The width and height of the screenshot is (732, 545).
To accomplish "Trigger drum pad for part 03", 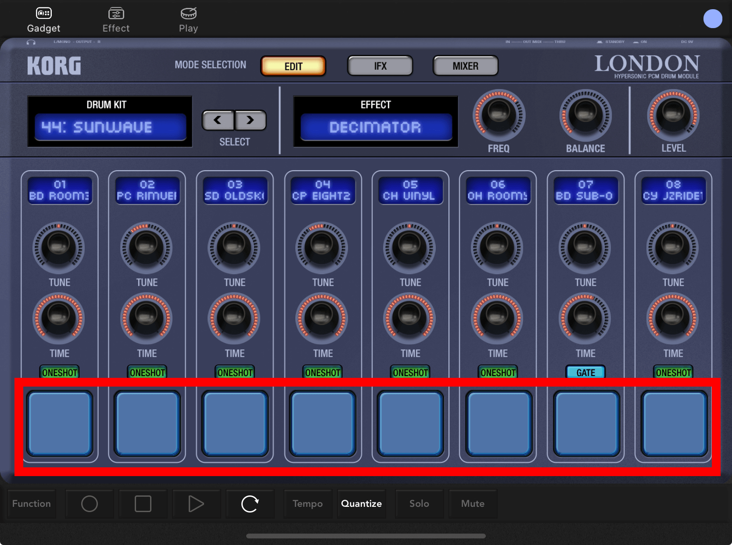I will (x=235, y=424).
